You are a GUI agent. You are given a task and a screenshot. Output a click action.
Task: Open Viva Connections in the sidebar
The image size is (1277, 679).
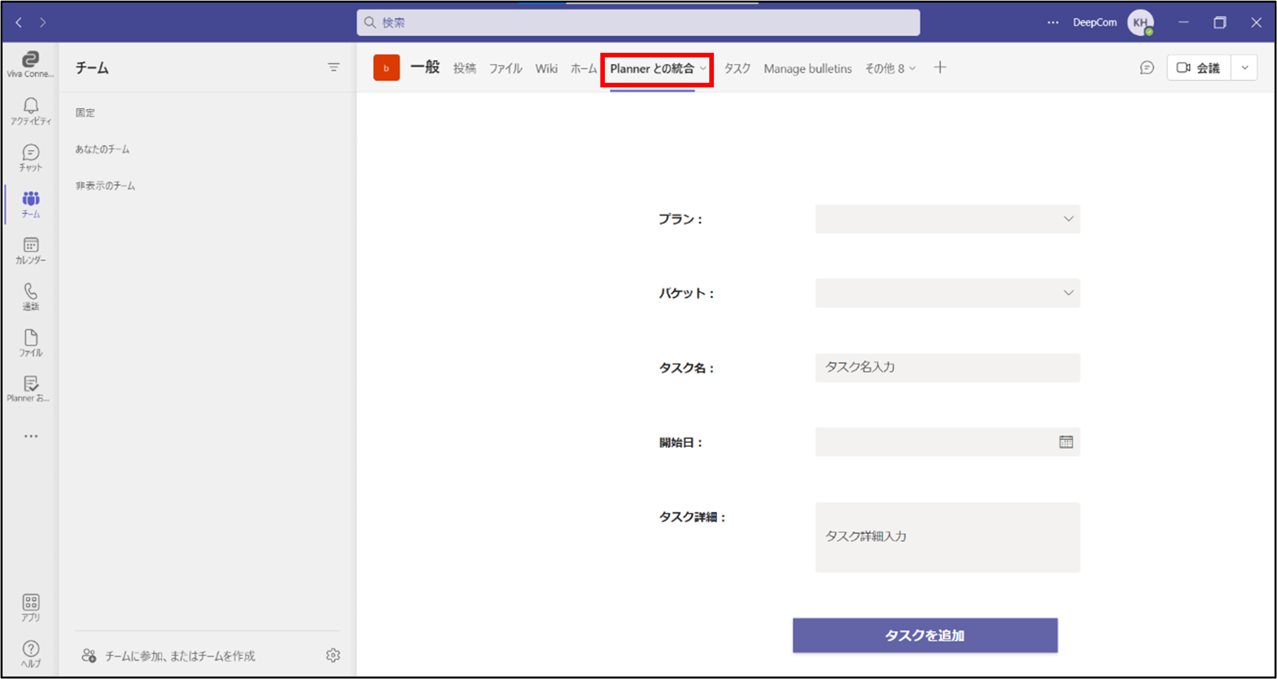point(30,65)
